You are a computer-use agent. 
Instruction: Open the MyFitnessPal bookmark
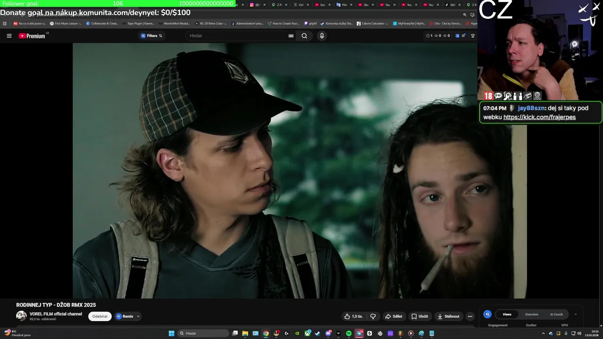click(409, 23)
